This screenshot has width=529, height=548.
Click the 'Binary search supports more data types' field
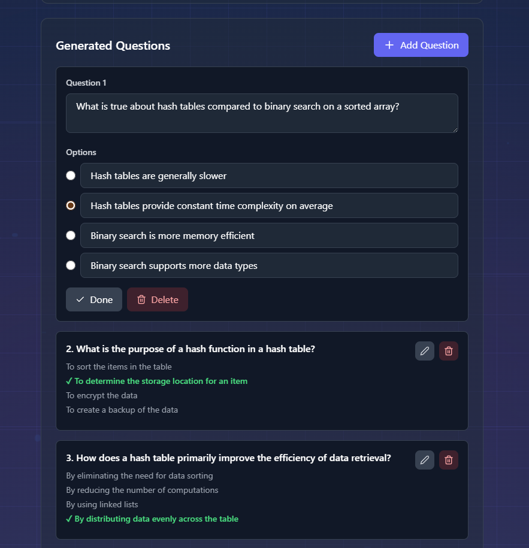pyautogui.click(x=269, y=265)
